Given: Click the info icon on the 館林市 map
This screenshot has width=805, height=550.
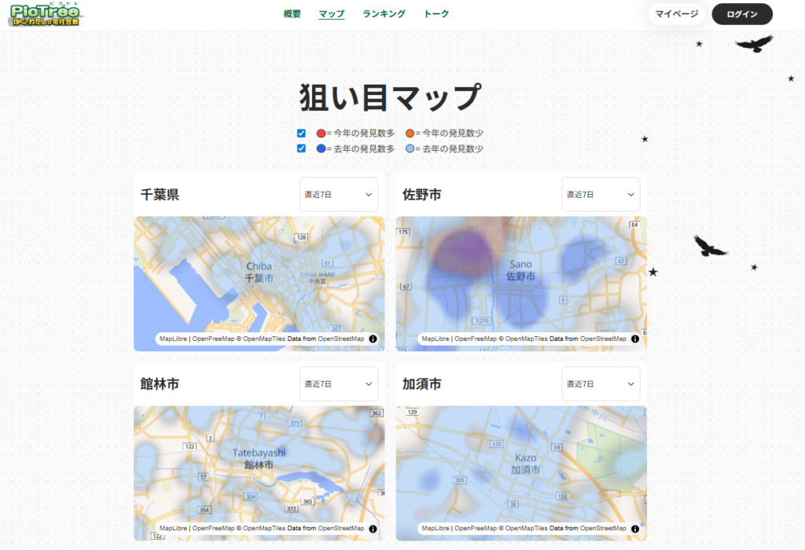Looking at the screenshot, I should coord(373,529).
